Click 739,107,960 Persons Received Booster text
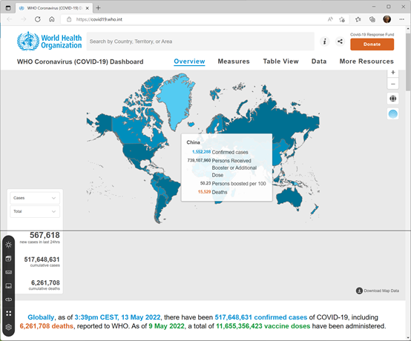 [222, 168]
